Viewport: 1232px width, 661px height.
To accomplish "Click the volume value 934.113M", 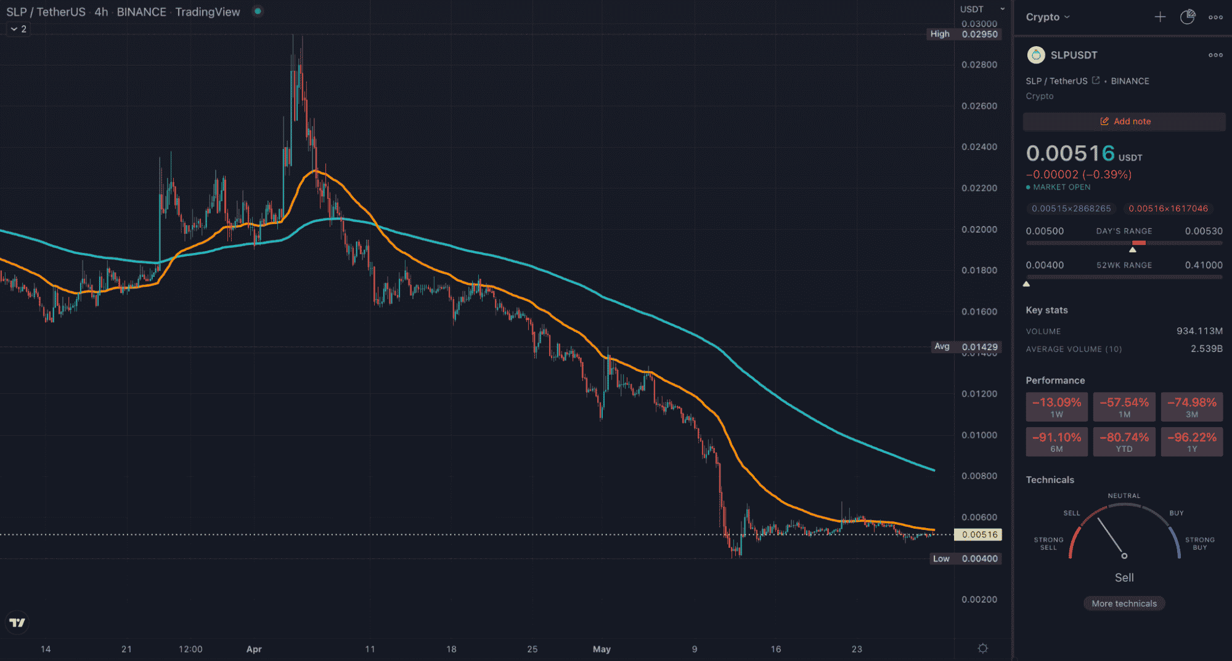I will point(1199,330).
